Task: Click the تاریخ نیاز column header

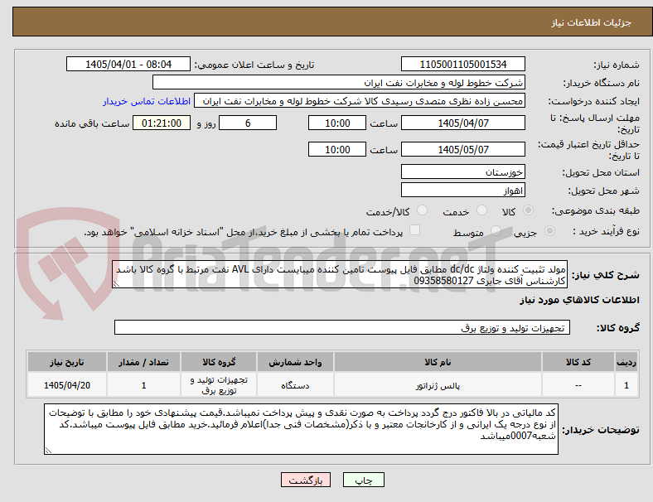Action: click(67, 362)
